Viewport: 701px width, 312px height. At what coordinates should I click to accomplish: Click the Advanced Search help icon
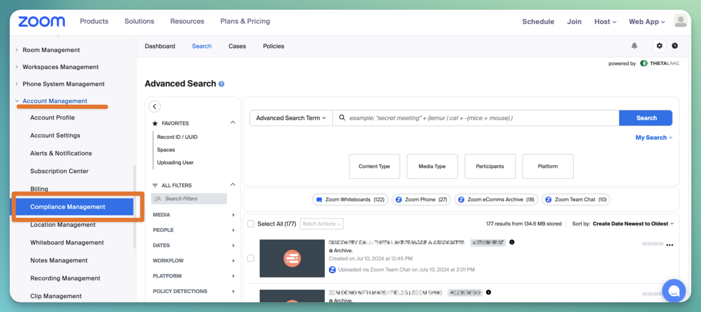pyautogui.click(x=221, y=84)
